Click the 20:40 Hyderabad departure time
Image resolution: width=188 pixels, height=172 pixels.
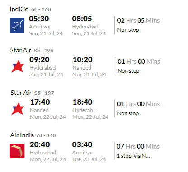(x=40, y=144)
